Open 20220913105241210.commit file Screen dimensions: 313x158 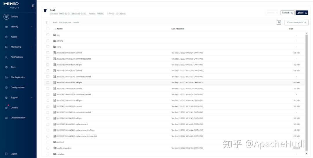click(69, 107)
